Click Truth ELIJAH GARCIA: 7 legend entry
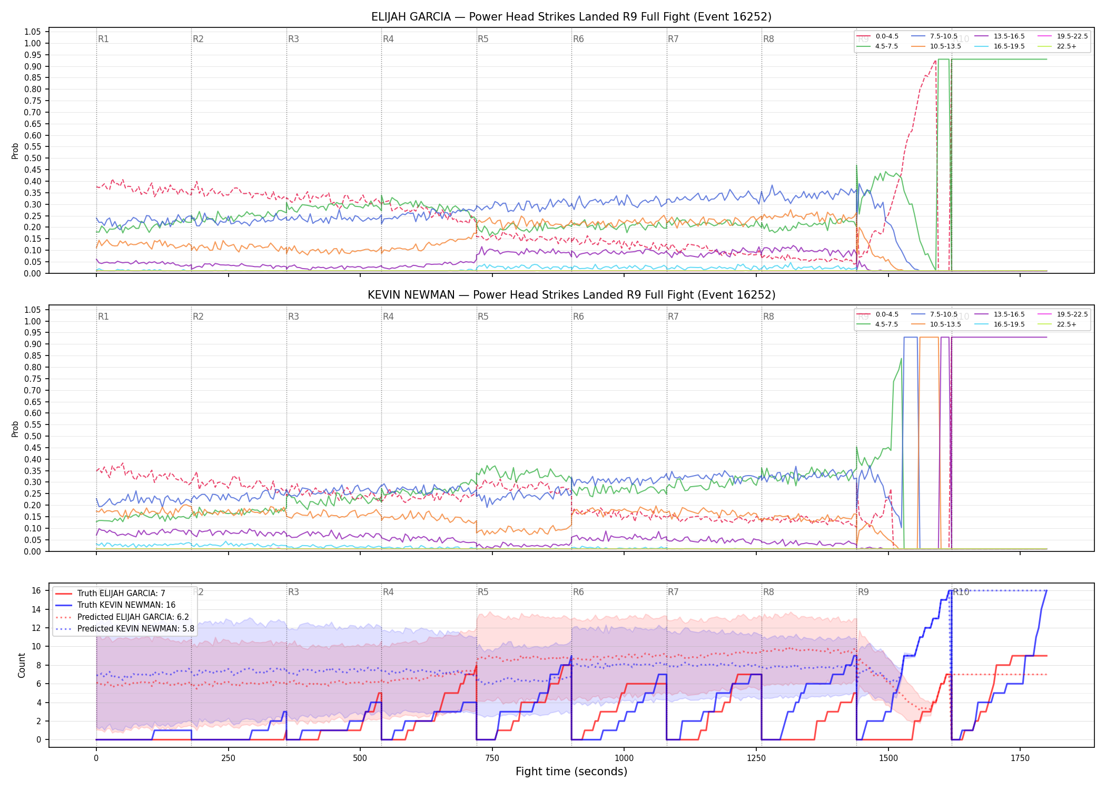This screenshot has height=790, width=1106. (x=111, y=594)
